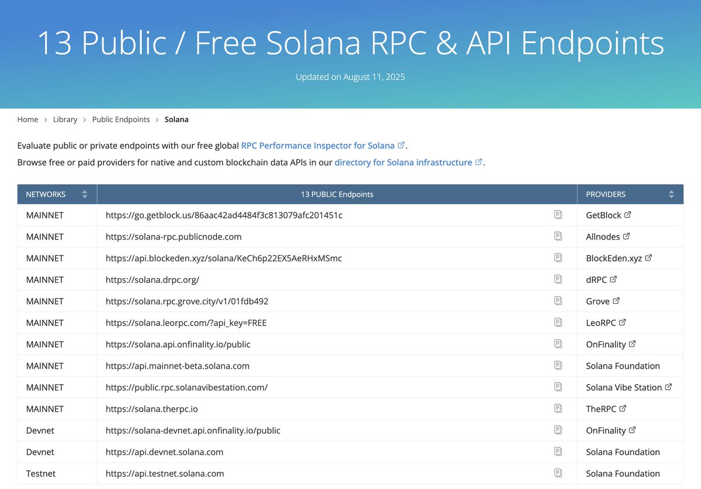The width and height of the screenshot is (701, 489).
Task: Select the solana.api.onfinality.io/public URL text
Action: 178,344
